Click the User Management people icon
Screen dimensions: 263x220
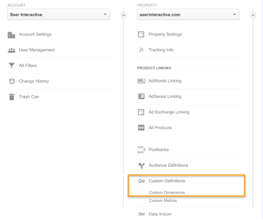point(12,50)
